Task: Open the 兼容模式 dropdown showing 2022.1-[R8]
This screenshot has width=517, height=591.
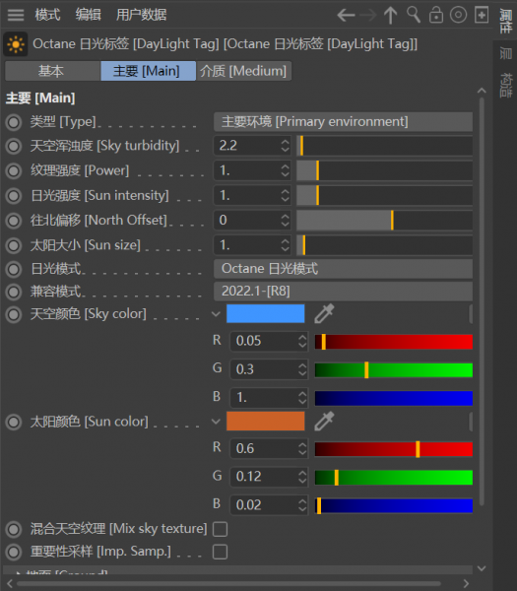Action: point(343,292)
